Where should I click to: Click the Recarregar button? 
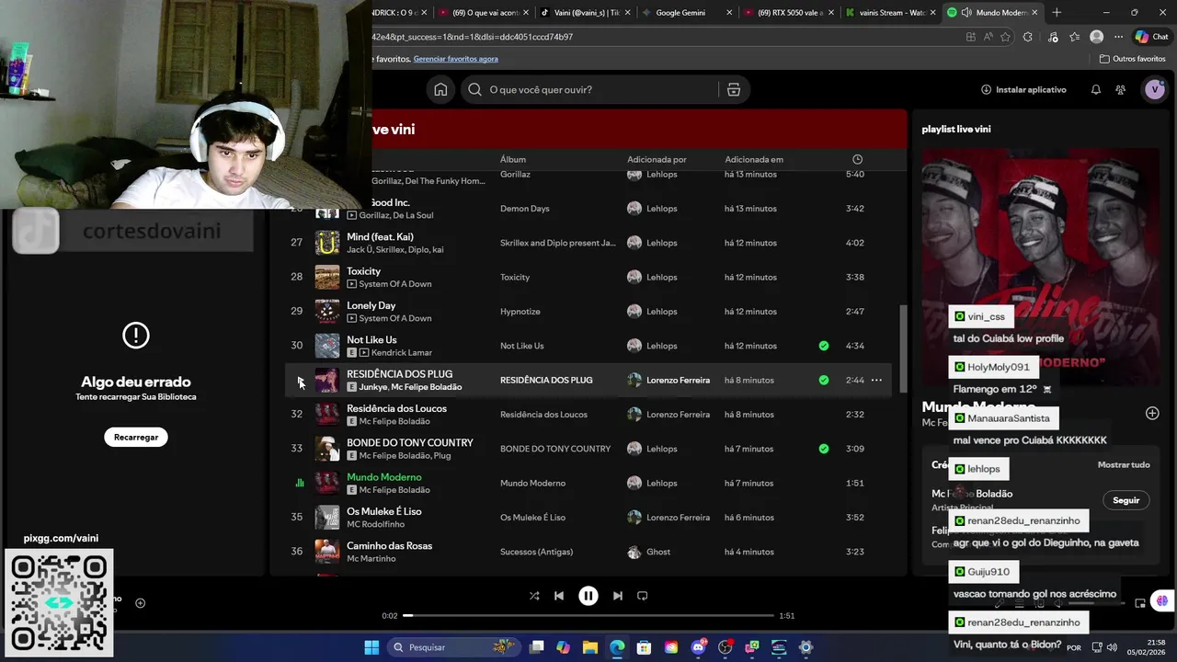click(x=136, y=438)
